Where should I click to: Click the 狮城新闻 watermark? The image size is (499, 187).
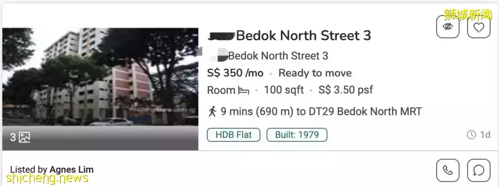468,14
